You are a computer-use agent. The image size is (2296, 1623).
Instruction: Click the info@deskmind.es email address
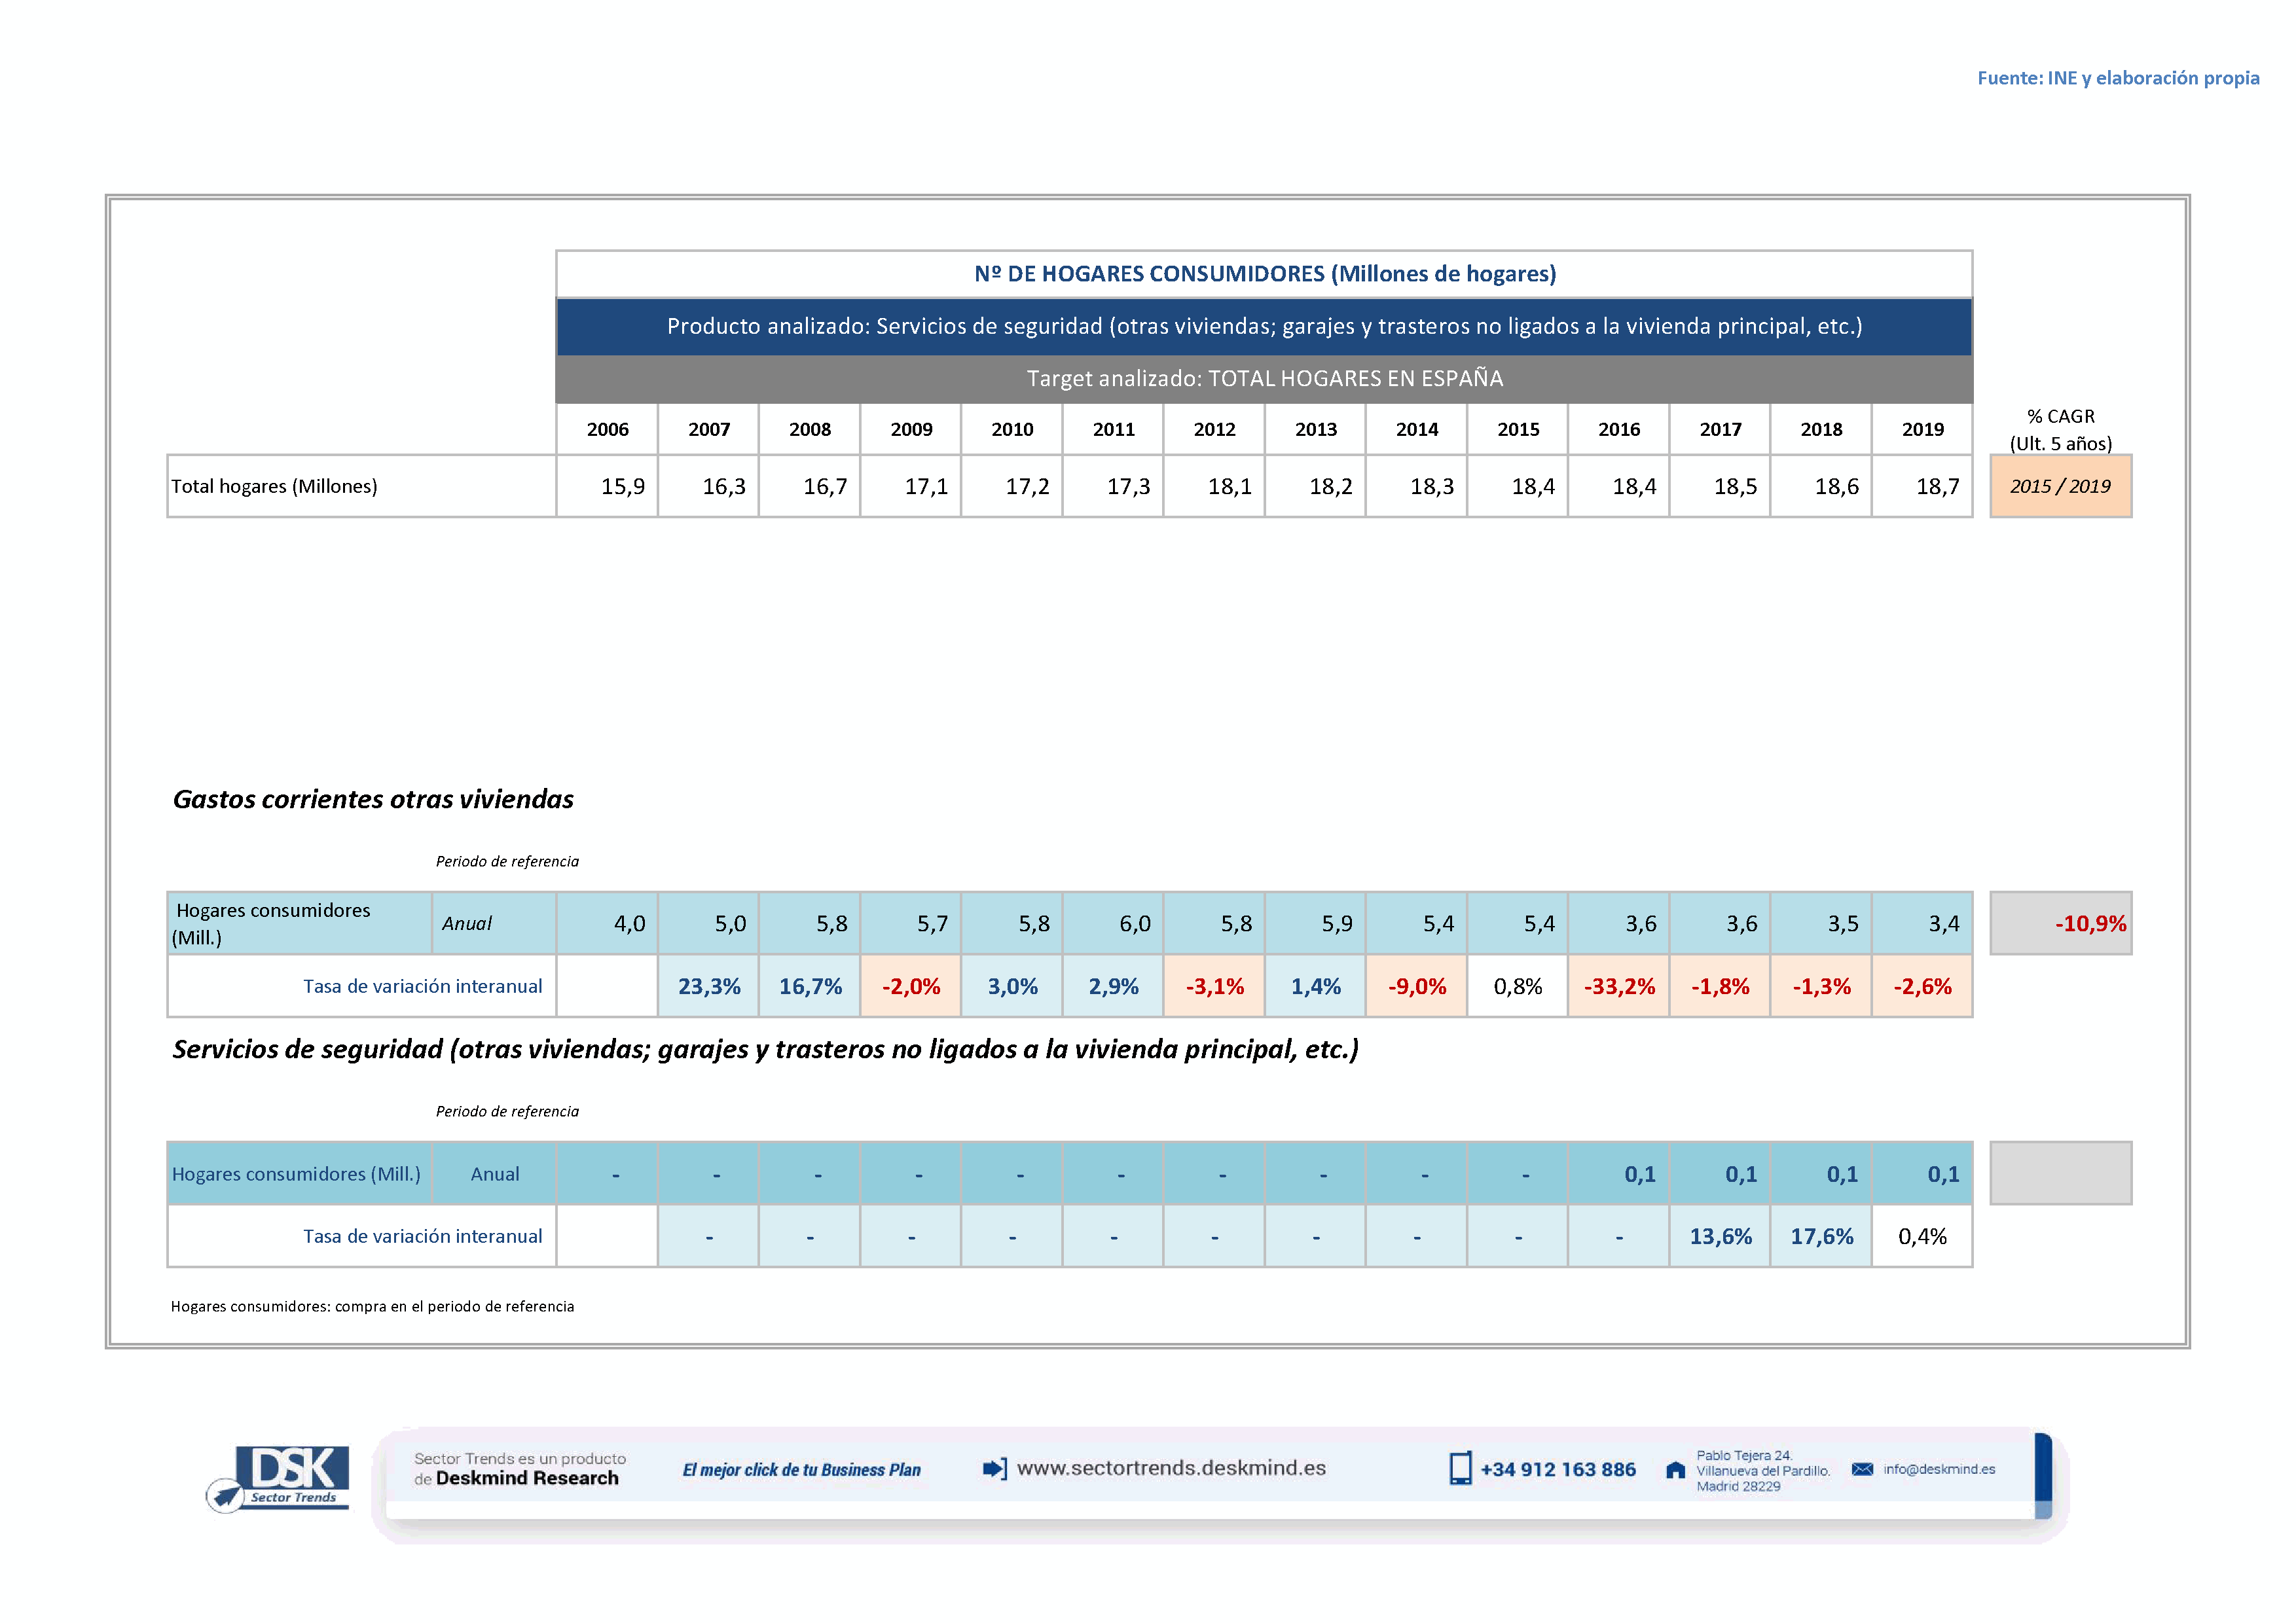tap(1939, 1469)
